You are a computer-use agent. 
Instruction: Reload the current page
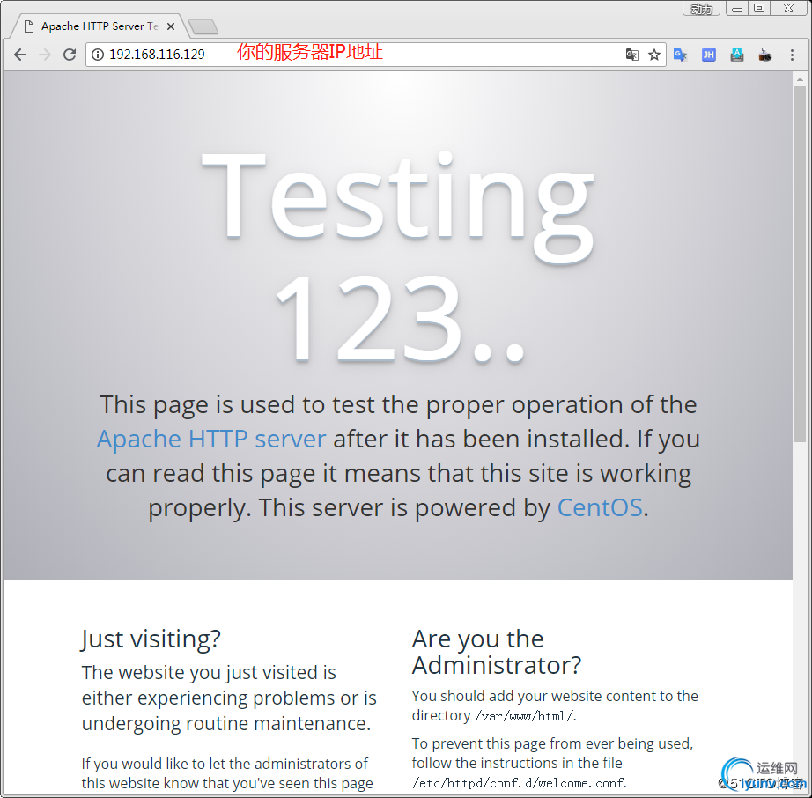pyautogui.click(x=70, y=55)
